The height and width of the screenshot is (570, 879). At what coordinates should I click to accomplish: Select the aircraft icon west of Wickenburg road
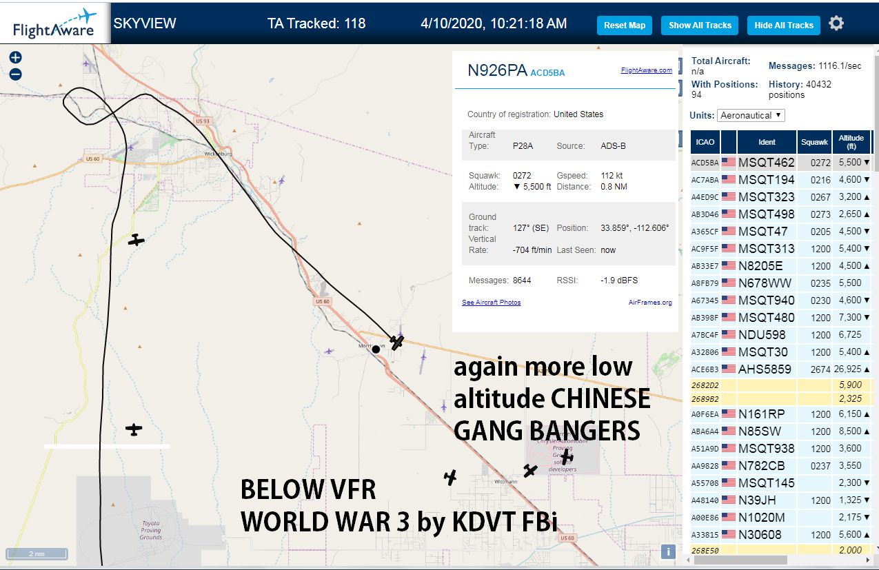pyautogui.click(x=137, y=240)
